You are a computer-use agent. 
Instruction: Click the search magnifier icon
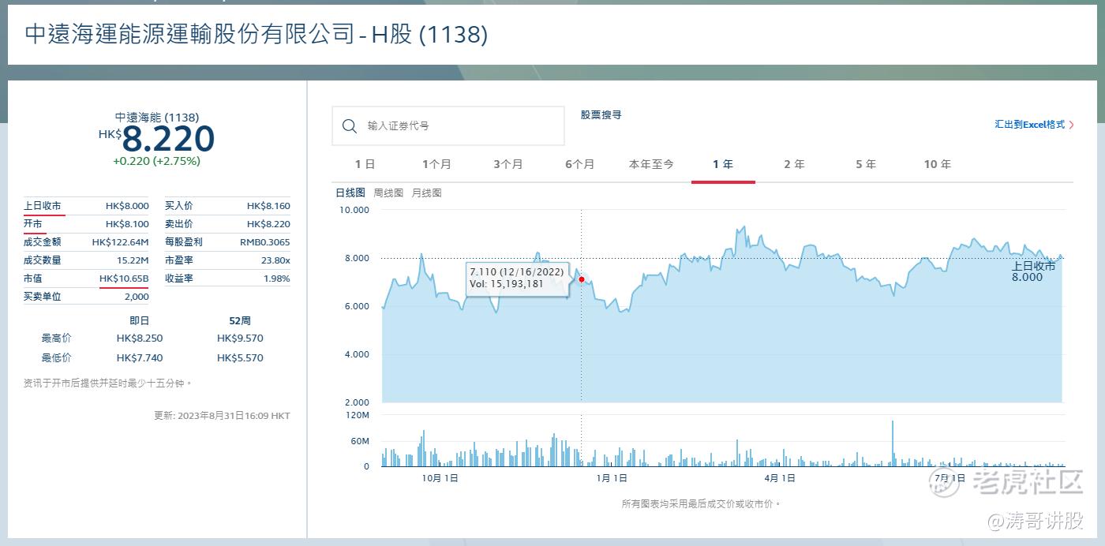(x=350, y=126)
